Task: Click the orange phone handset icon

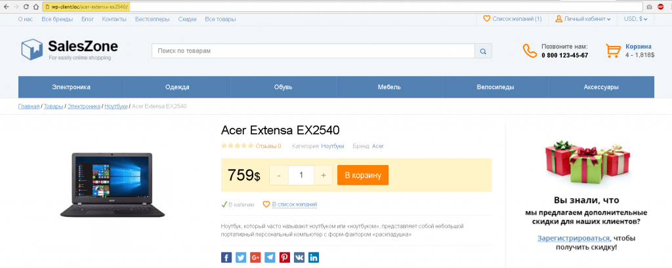Action: 530,50
